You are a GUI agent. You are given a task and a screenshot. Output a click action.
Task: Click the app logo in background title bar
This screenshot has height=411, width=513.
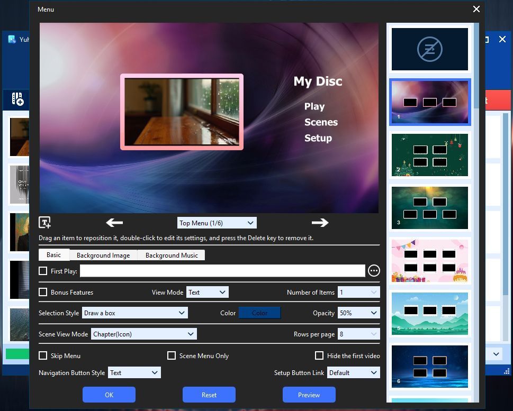click(x=12, y=39)
